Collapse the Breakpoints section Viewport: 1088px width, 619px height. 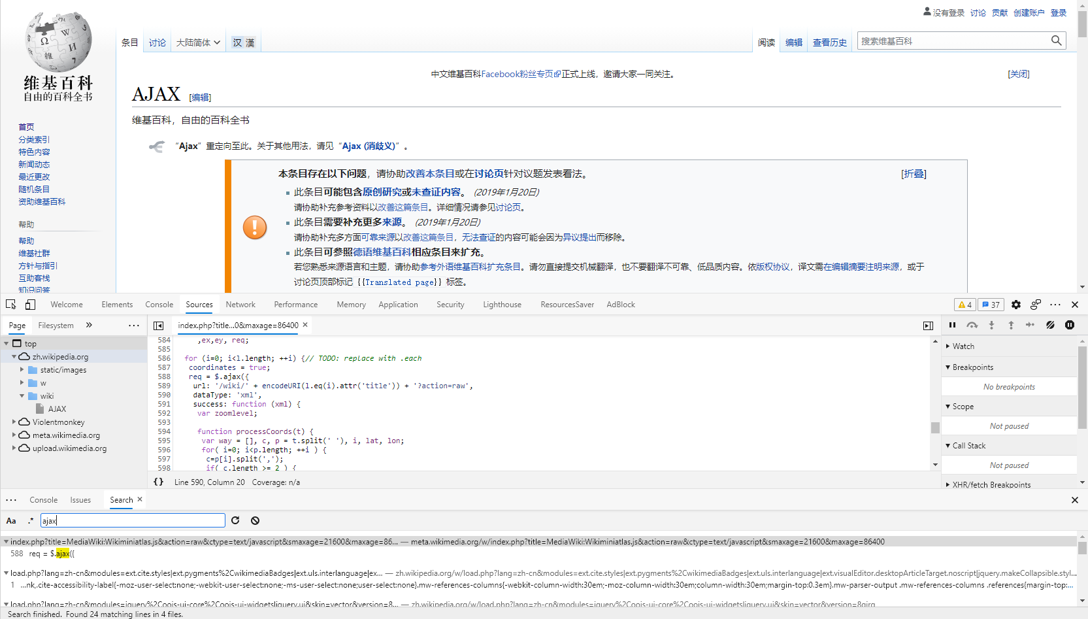948,367
